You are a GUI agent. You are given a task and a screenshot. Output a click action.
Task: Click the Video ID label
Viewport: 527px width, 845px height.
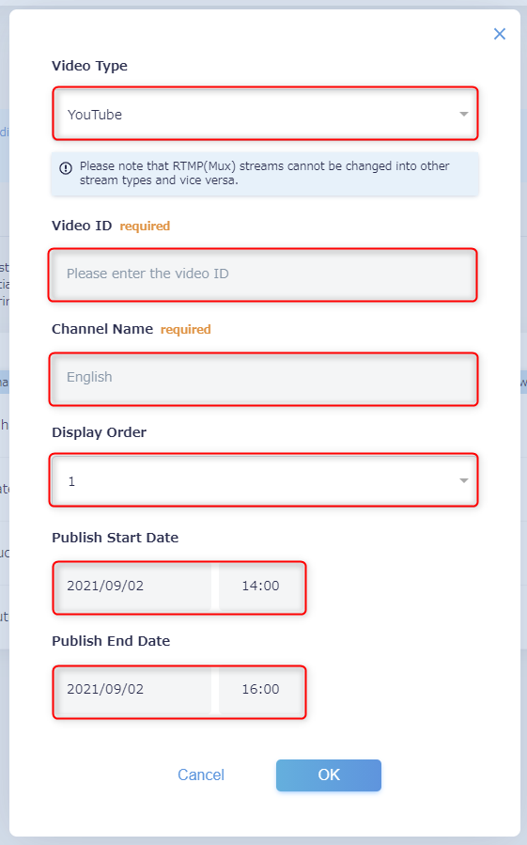(82, 226)
